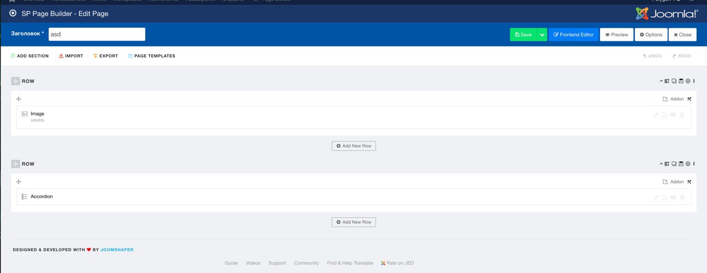Click Rate on JED link

coord(397,263)
